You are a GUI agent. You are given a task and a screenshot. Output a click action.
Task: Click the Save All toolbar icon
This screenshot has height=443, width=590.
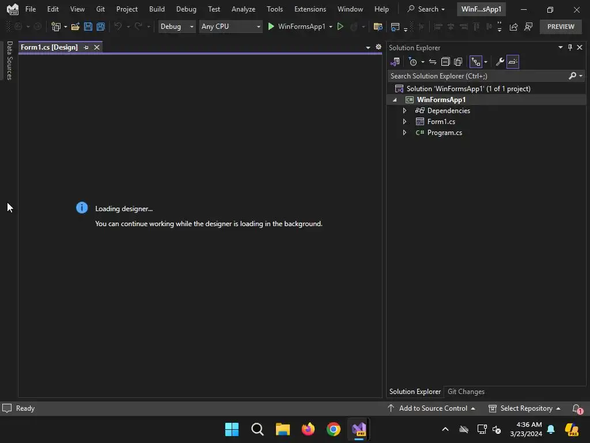[x=100, y=27]
